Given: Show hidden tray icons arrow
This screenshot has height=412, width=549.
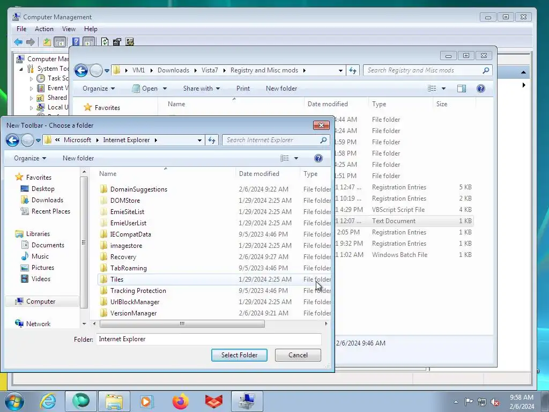Looking at the screenshot, I should tap(456, 402).
